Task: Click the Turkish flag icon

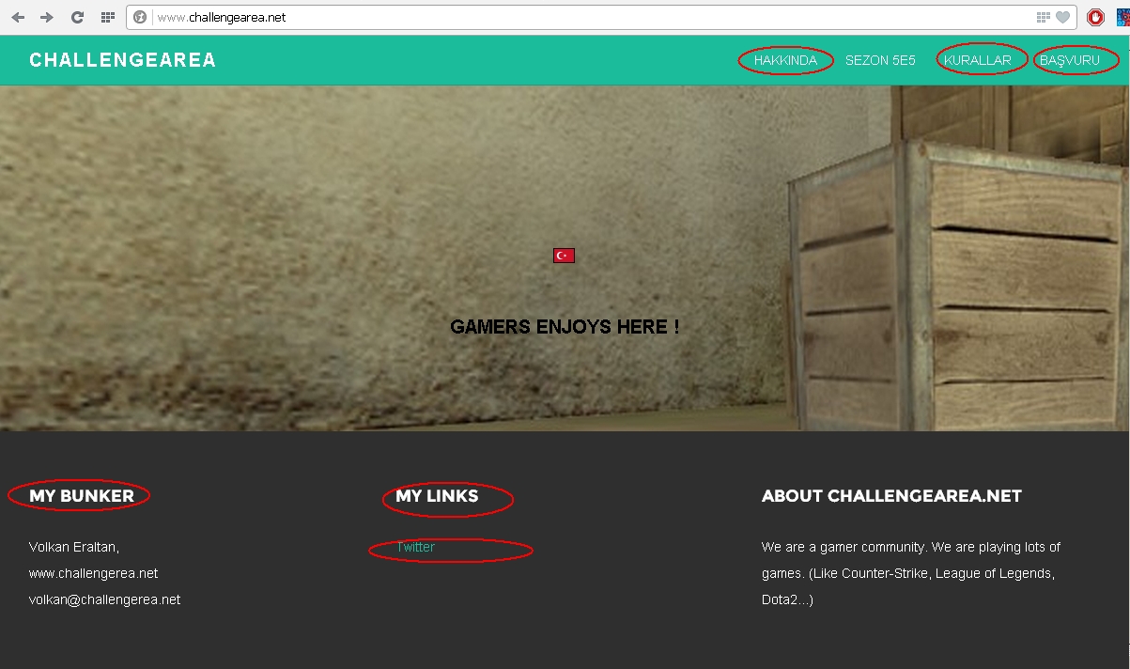Action: click(564, 256)
